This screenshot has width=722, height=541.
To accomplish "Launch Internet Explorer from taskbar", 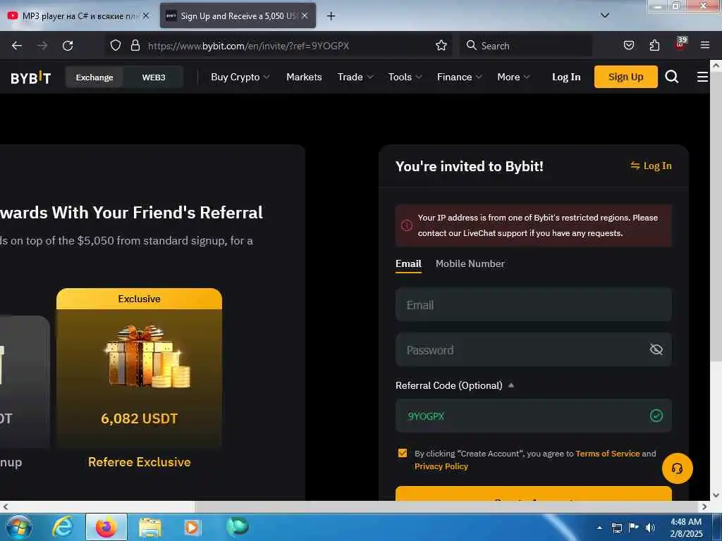I will point(63,527).
